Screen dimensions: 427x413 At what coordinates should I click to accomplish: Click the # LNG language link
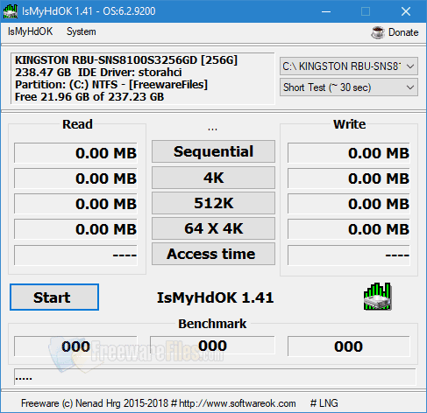click(324, 403)
